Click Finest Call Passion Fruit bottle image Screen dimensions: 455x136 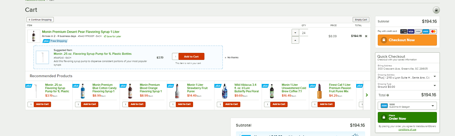click(x=319, y=91)
